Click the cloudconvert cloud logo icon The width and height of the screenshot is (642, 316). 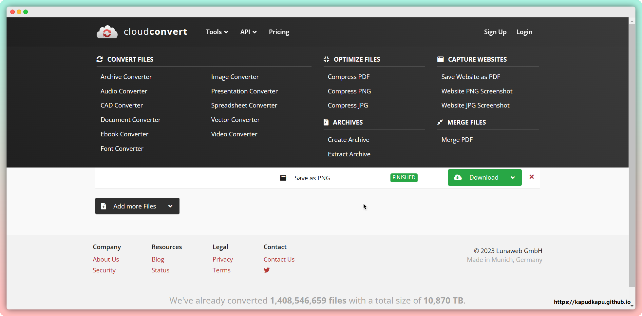(x=107, y=32)
